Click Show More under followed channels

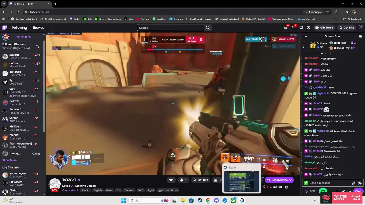[9, 160]
